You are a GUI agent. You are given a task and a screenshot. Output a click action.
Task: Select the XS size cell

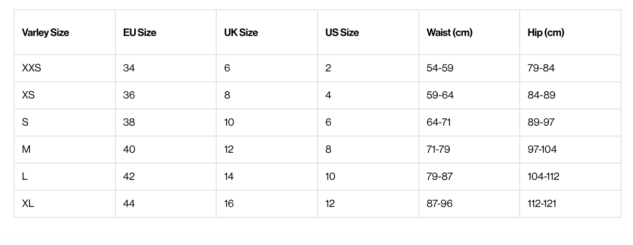pyautogui.click(x=28, y=95)
